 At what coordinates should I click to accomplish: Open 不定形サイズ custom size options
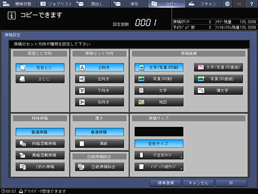click(159, 155)
